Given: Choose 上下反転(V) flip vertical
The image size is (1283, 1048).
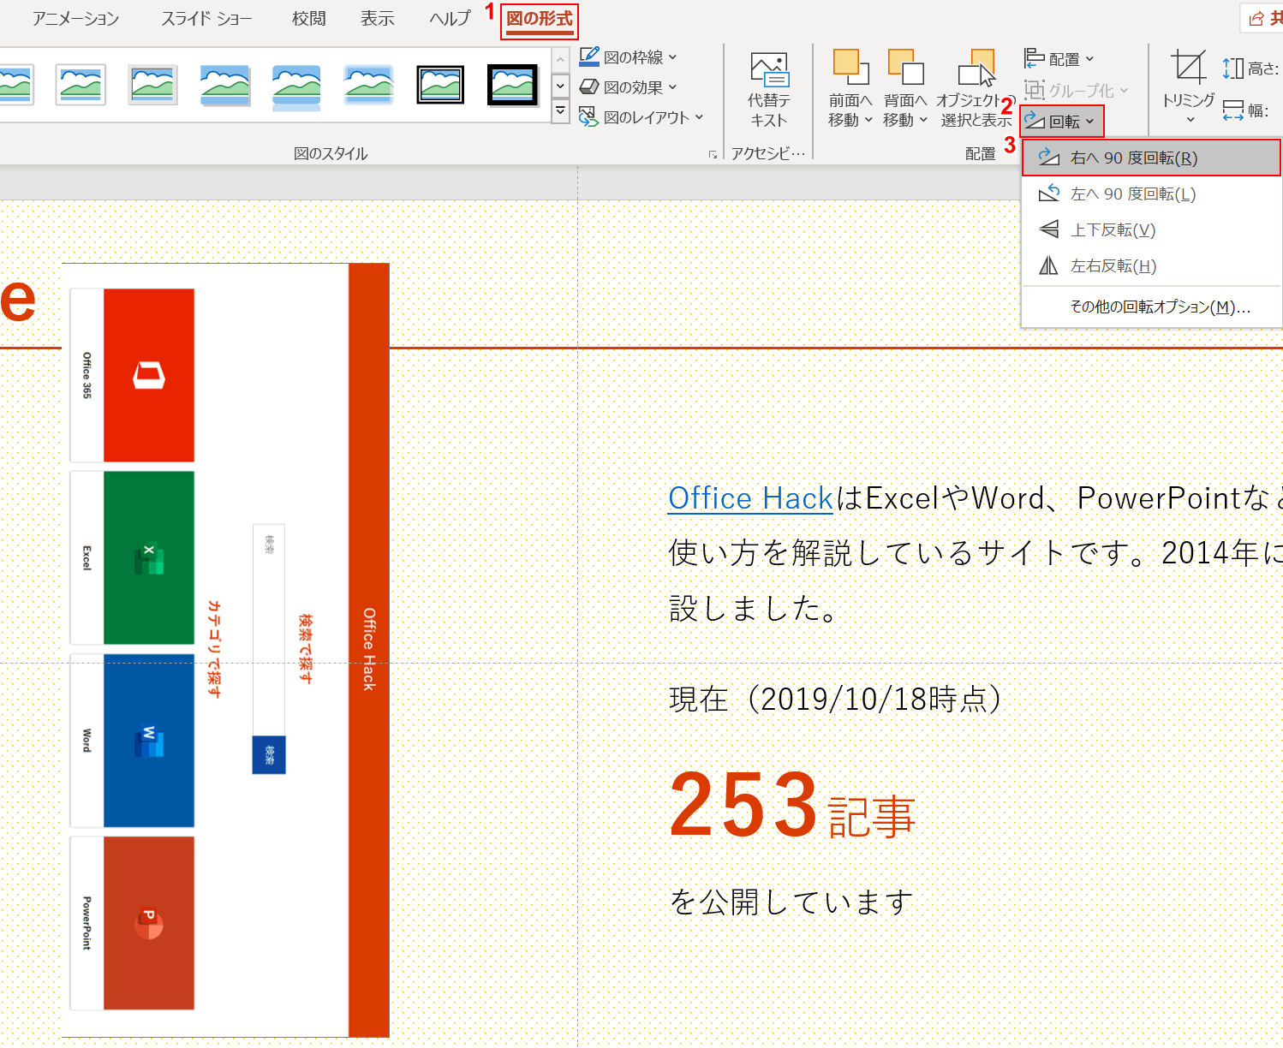Looking at the screenshot, I should pyautogui.click(x=1151, y=230).
